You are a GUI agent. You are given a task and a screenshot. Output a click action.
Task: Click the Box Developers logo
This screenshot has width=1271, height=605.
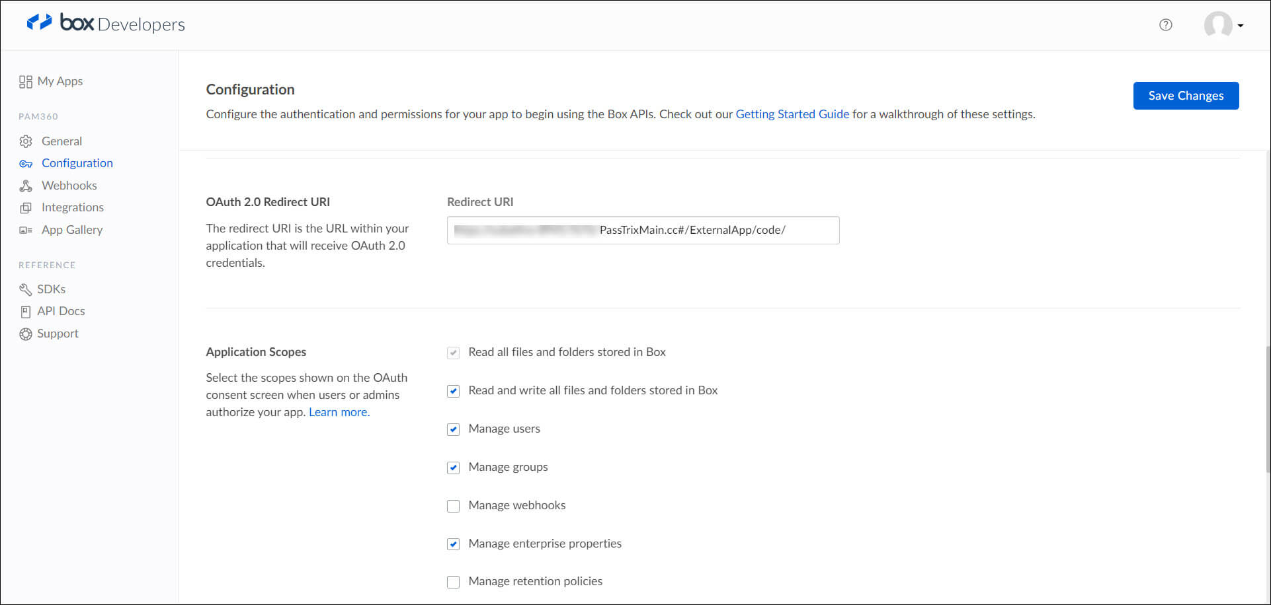click(x=106, y=23)
